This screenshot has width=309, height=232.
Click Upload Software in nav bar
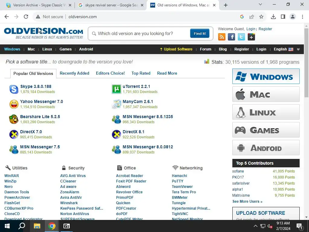tap(176, 49)
